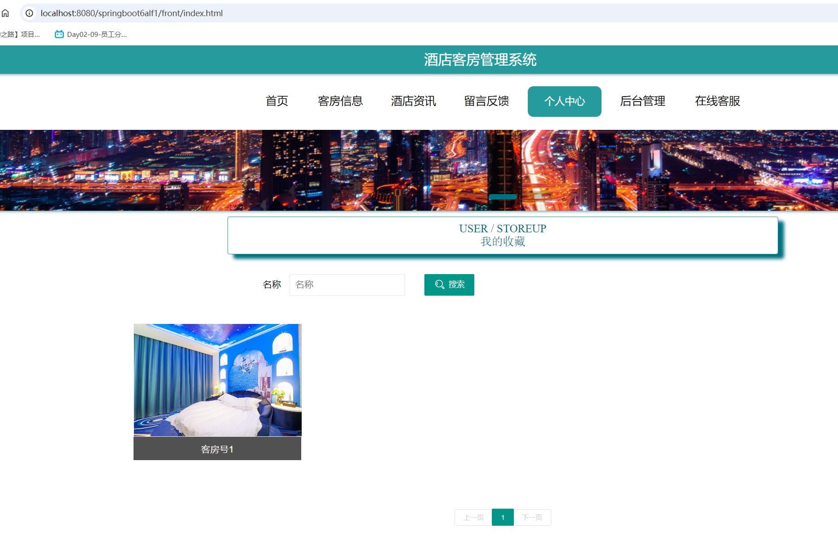Click the 我的收藏 subtitle text
The image size is (838, 550).
pos(503,242)
